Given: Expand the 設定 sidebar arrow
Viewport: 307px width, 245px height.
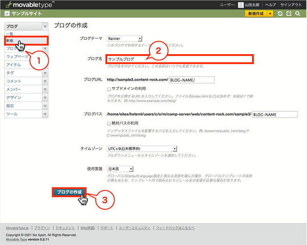Looking at the screenshot, I should tap(45, 106).
